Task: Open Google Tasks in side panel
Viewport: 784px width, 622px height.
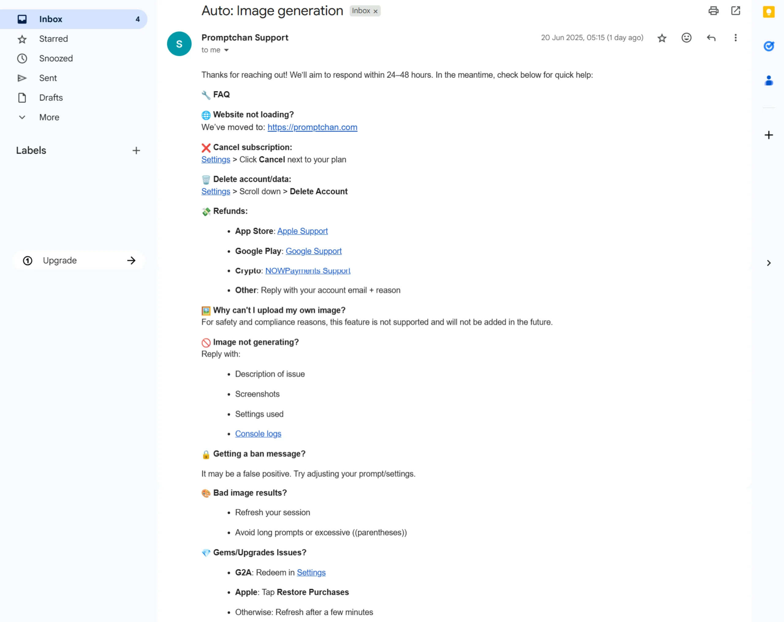Action: tap(768, 46)
